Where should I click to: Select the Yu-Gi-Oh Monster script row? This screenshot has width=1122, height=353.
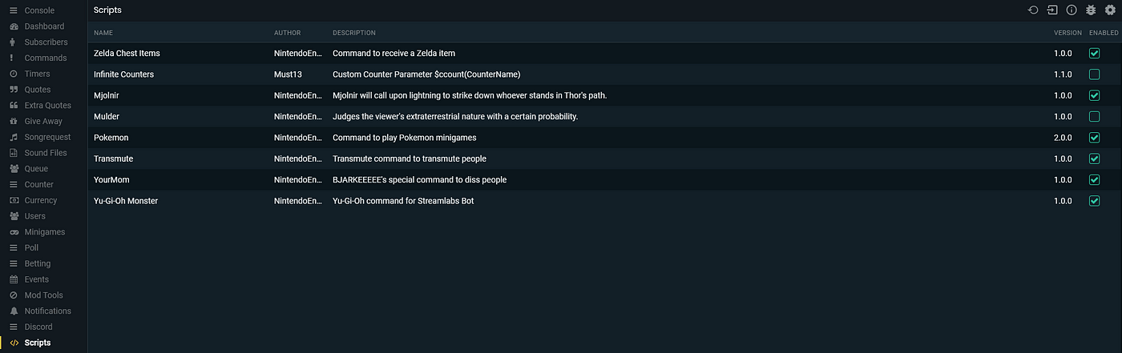(604, 201)
